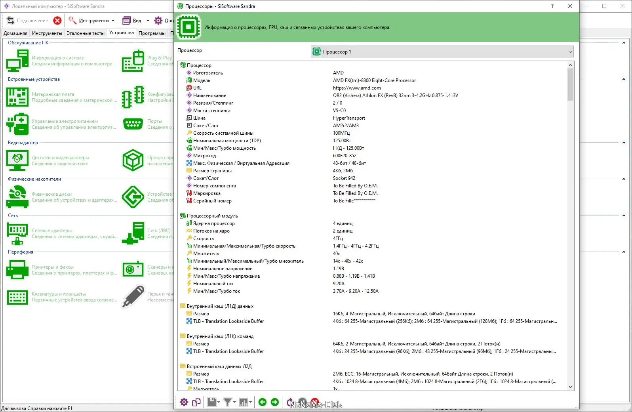Open the https://www.amd.com URL value
Screen dimensions: 632x412
[x=357, y=88]
